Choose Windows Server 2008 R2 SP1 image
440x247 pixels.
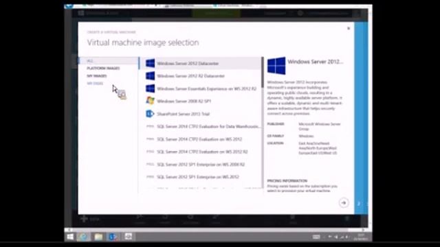tap(200, 101)
